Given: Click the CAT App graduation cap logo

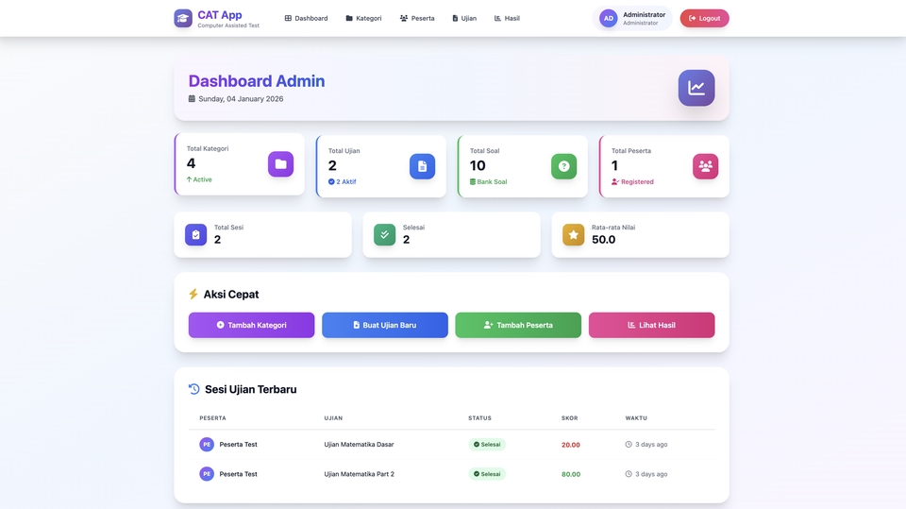Looking at the screenshot, I should coord(183,18).
